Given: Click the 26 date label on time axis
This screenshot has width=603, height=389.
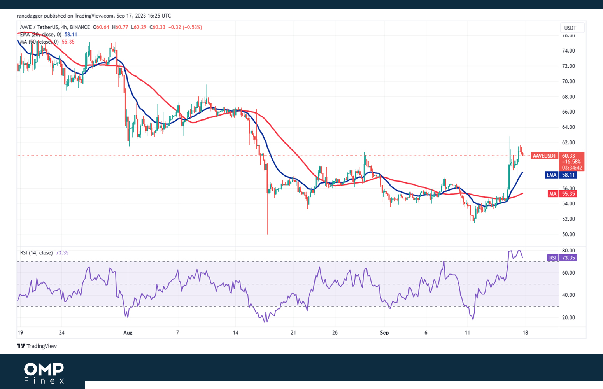Looking at the screenshot, I should (335, 333).
